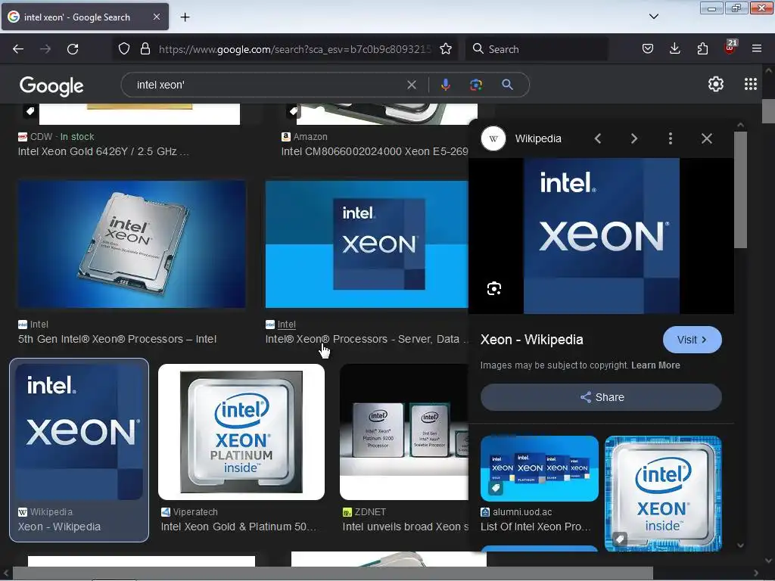775x581 pixels.
Task: Open '5th Gen Intel Xeon Processors' link
Action: [117, 340]
